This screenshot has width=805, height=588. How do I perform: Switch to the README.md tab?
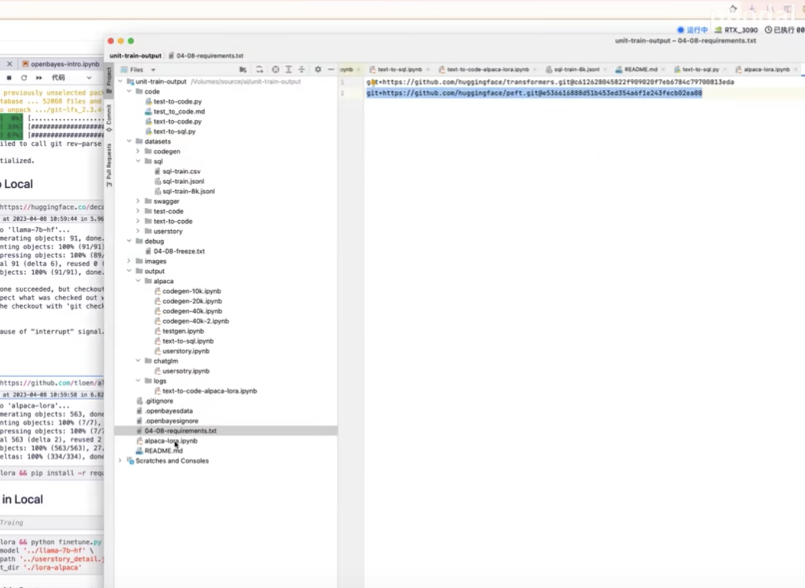(641, 69)
